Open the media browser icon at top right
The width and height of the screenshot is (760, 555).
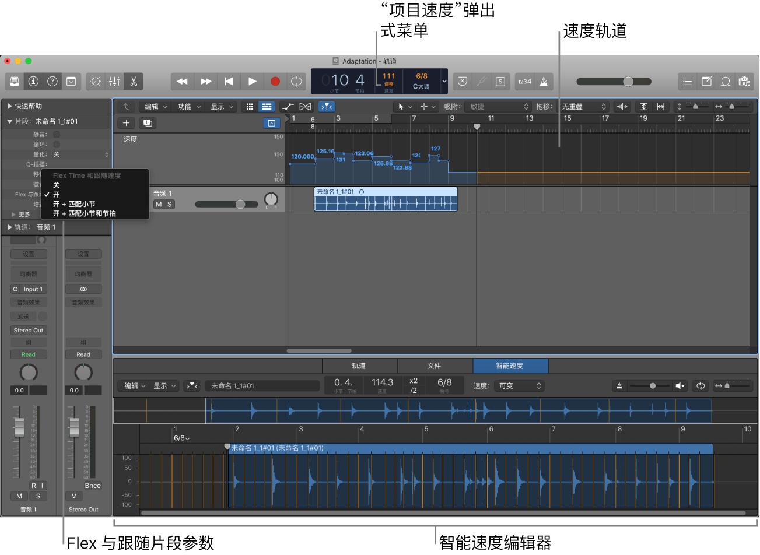coord(745,82)
